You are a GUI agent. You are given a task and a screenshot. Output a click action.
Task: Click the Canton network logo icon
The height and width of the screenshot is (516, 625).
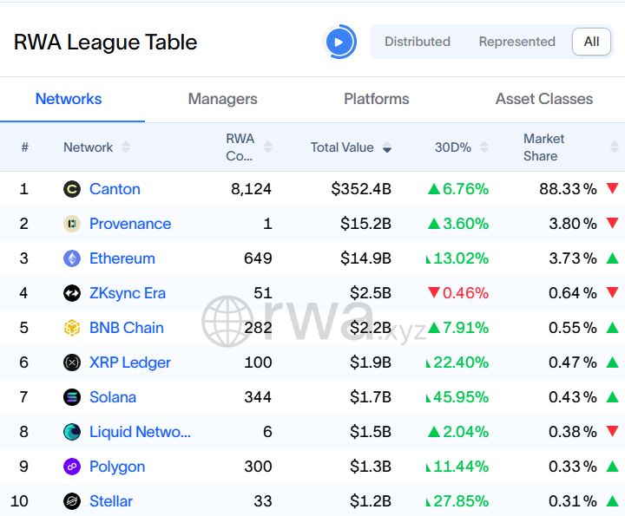72,189
